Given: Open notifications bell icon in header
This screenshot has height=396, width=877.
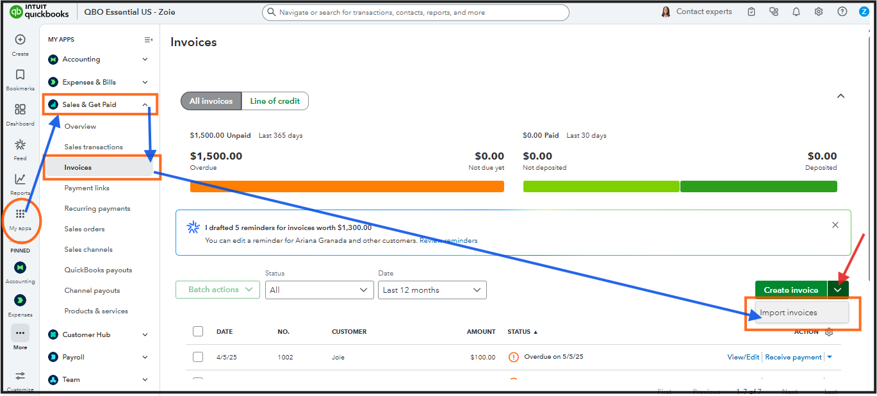Looking at the screenshot, I should (x=796, y=12).
